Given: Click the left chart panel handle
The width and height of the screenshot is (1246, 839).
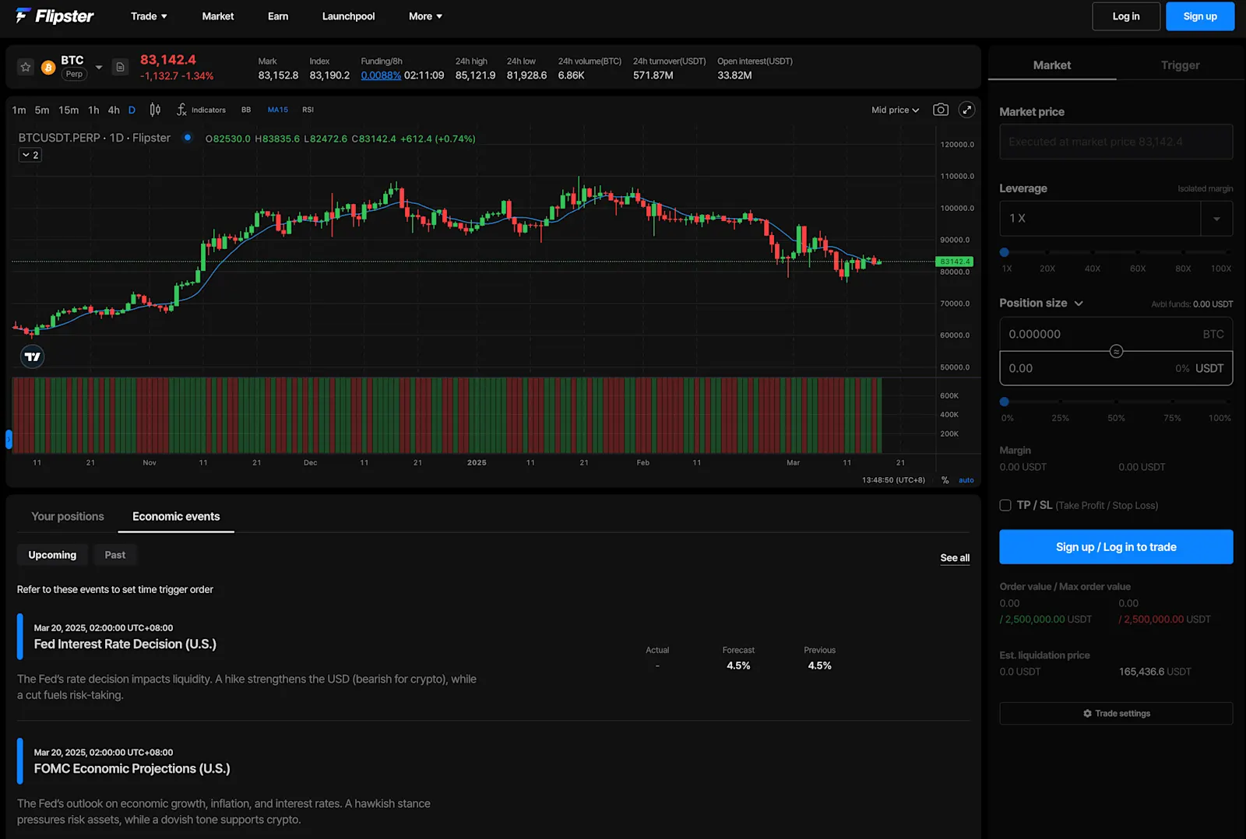Looking at the screenshot, I should click(9, 440).
